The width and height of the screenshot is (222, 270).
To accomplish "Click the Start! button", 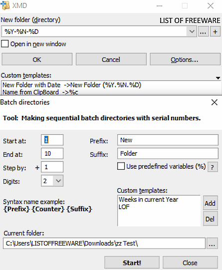I will 132,263.
